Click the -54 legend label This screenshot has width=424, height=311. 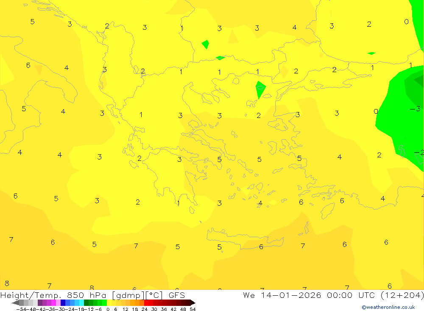click(21, 309)
